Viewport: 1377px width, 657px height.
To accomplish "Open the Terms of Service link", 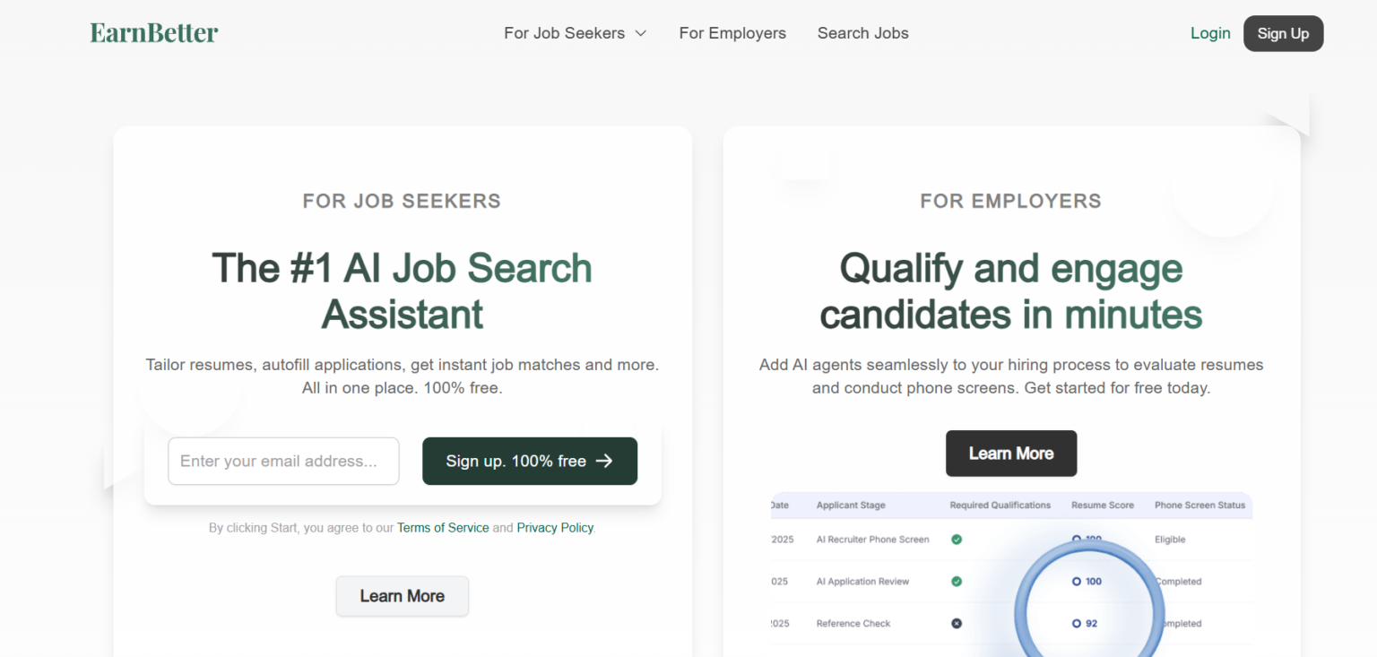I will (443, 527).
